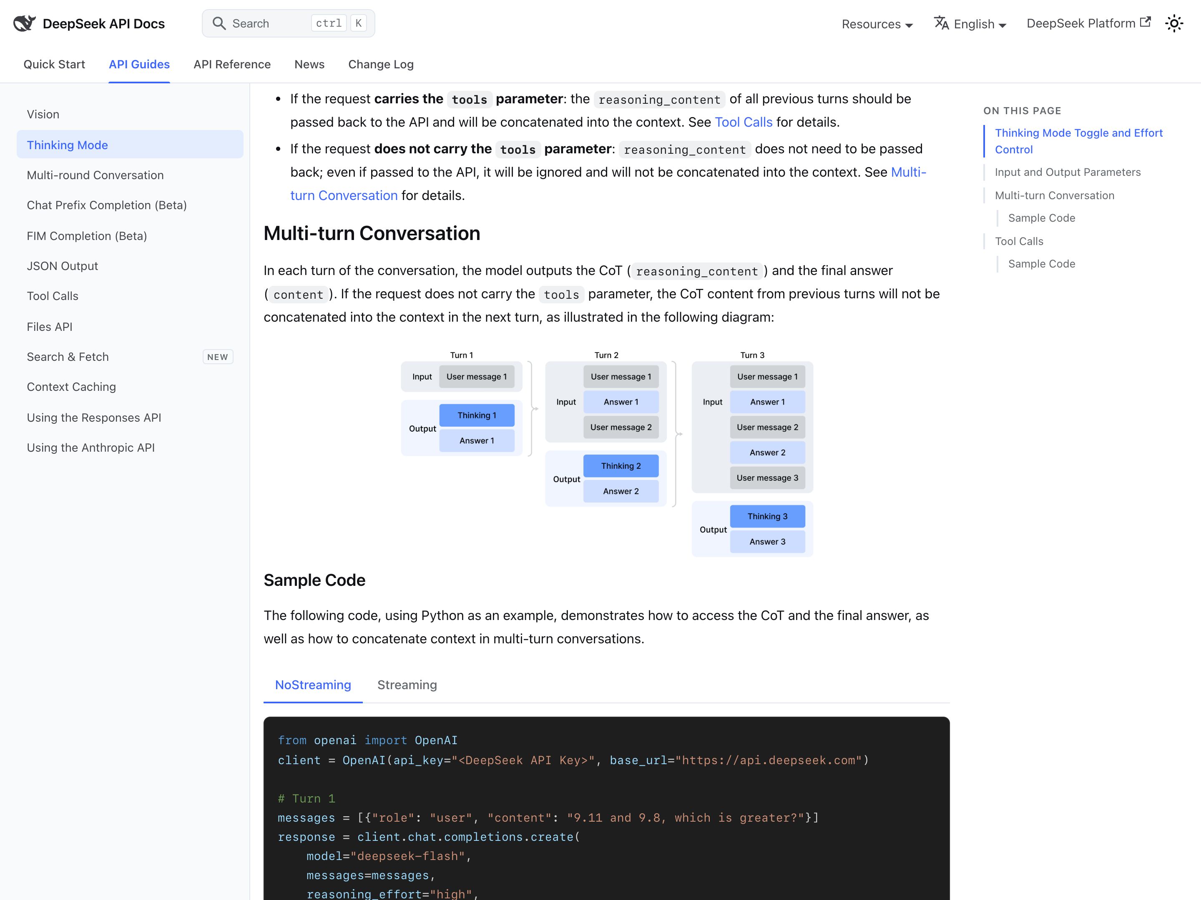Viewport: 1201px width, 900px height.
Task: Click the DeepSeek whale logo icon
Action: click(x=25, y=23)
